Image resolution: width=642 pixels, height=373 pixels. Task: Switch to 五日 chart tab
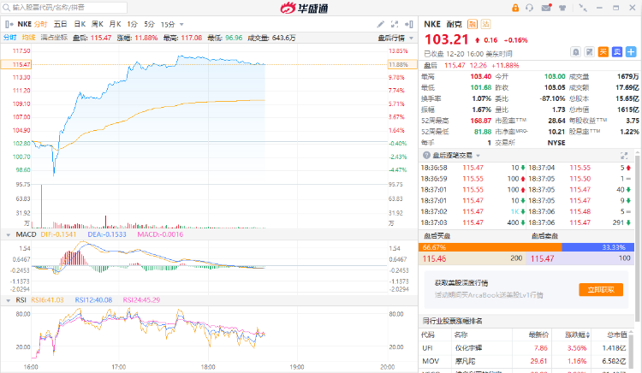(60, 24)
